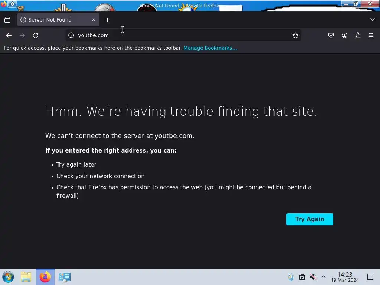Click 'Check your network connection' bullet
The height and width of the screenshot is (285, 380).
100,176
